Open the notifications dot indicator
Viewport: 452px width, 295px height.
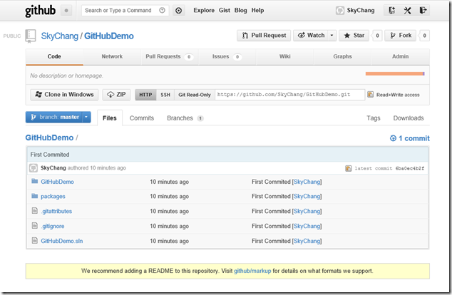pyautogui.click(x=66, y=11)
